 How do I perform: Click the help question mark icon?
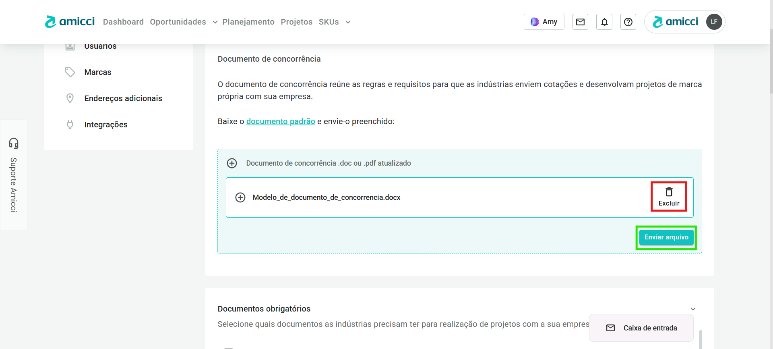pyautogui.click(x=628, y=22)
